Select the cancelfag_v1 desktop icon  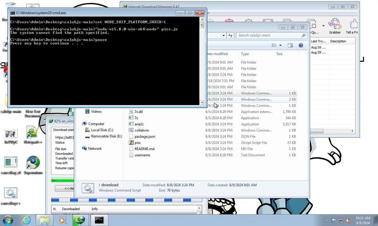pos(11,165)
